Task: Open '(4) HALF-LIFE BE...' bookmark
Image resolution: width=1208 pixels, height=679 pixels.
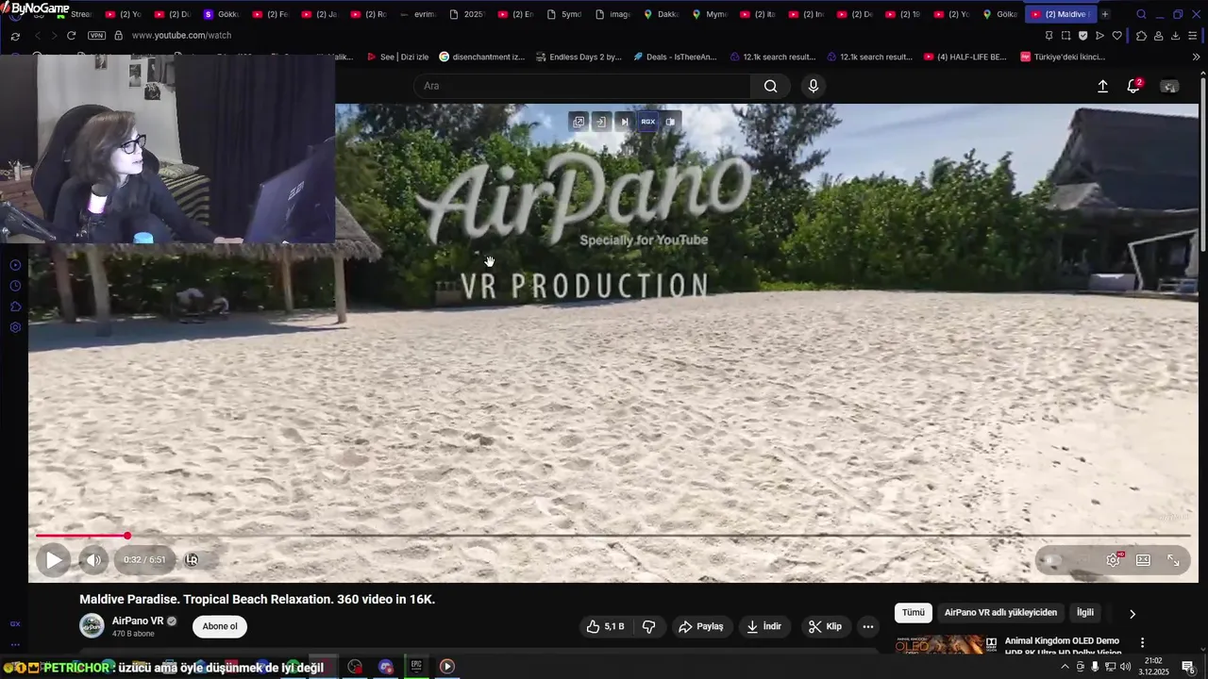Action: click(965, 57)
